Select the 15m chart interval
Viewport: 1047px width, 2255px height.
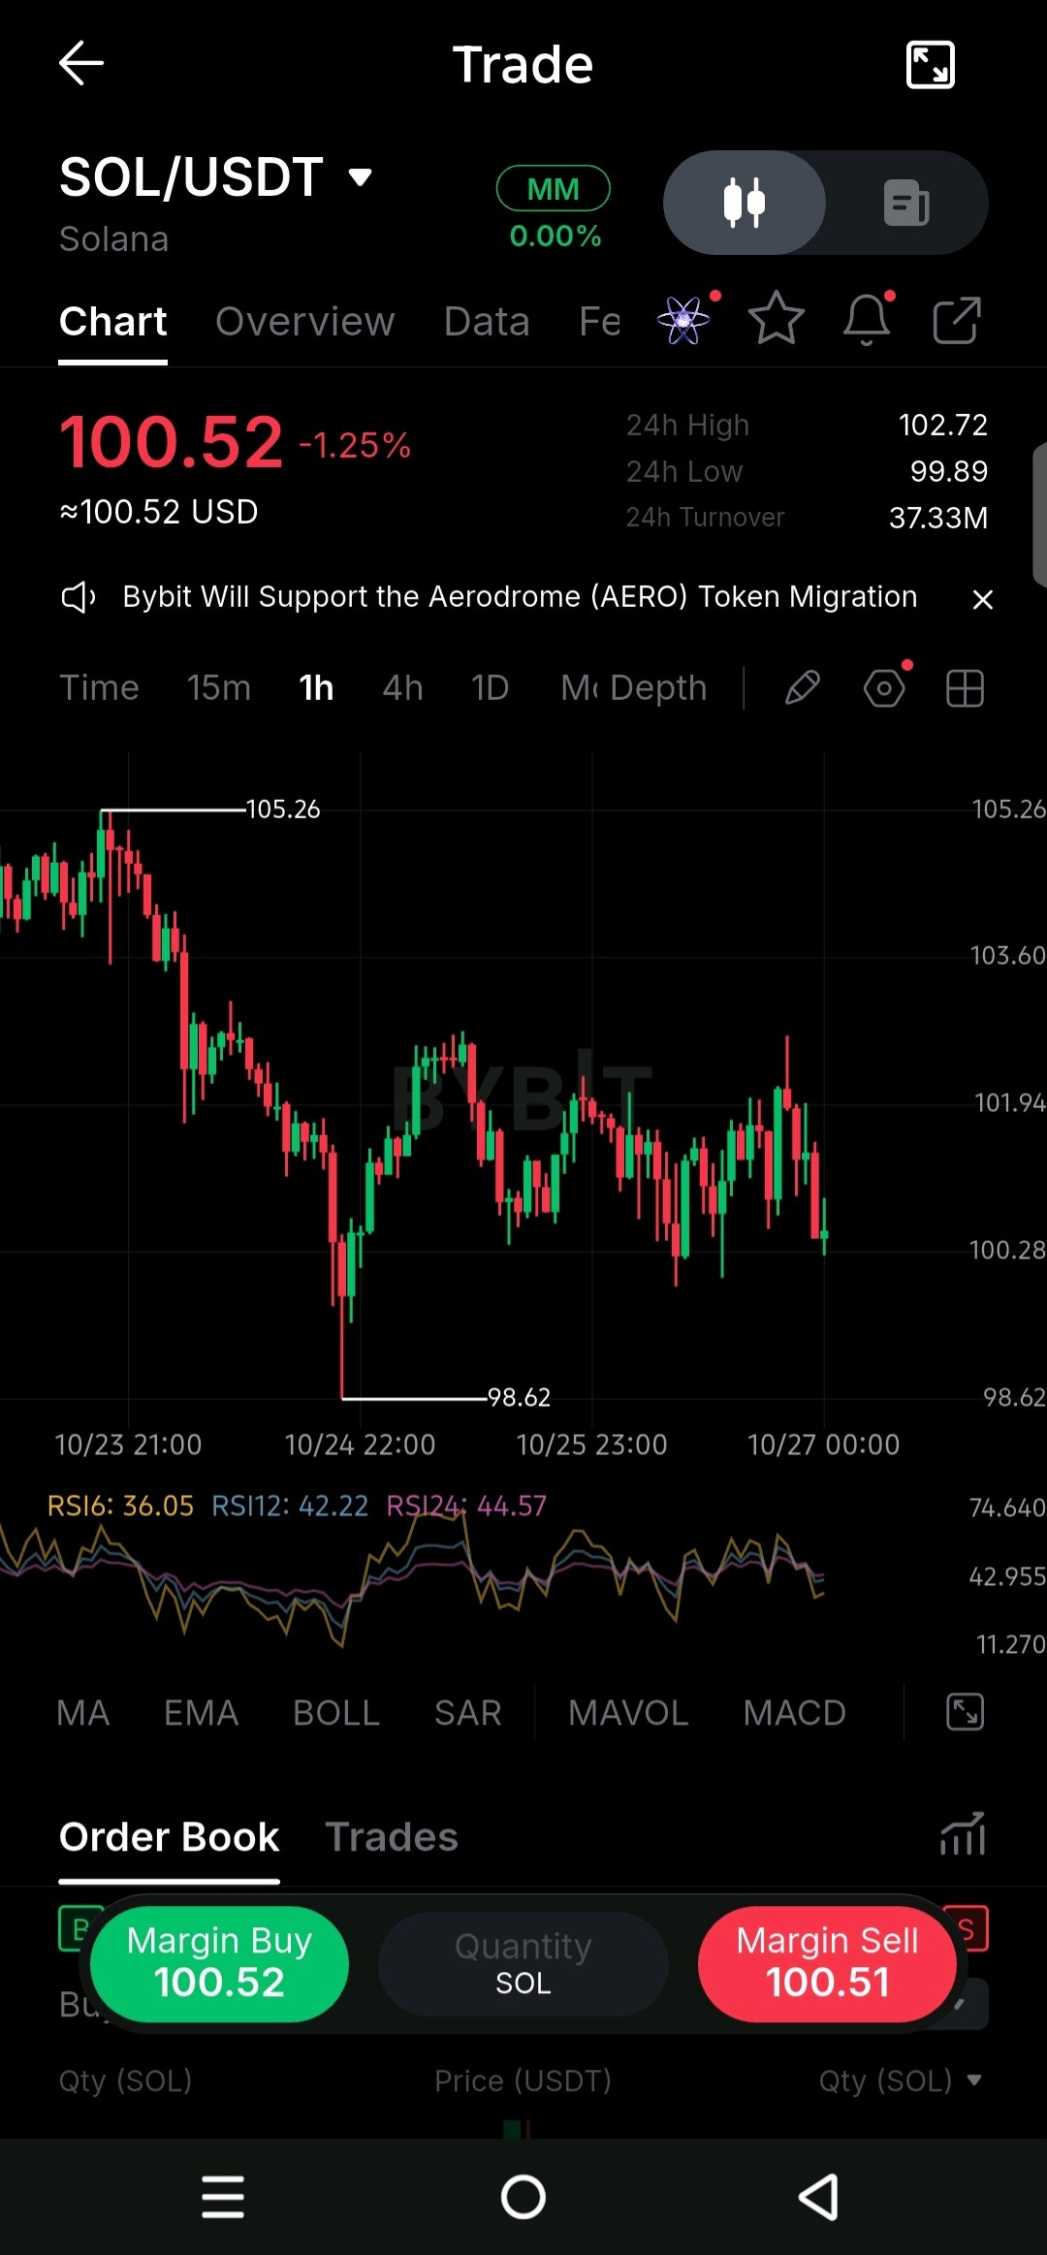(x=219, y=688)
